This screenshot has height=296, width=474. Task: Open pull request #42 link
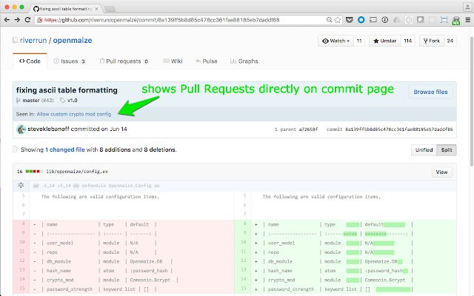pyautogui.click(x=47, y=101)
